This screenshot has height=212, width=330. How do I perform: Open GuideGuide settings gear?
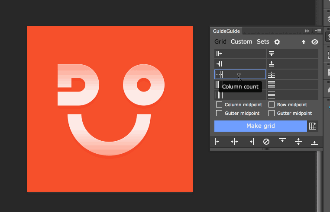coord(277,42)
